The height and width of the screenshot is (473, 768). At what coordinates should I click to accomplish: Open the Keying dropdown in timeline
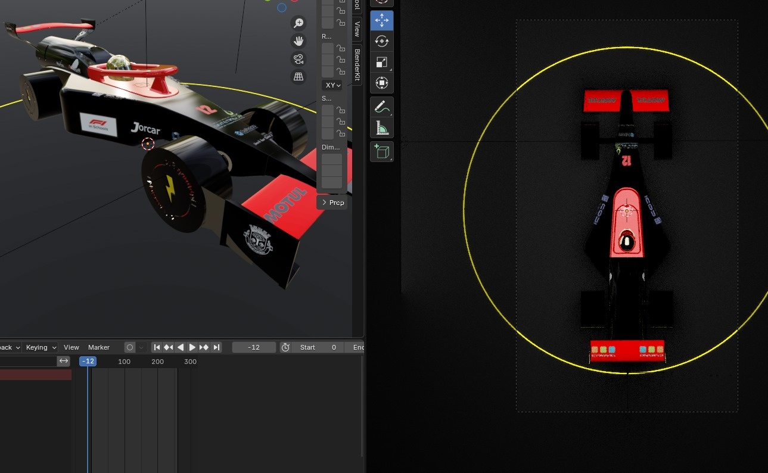point(41,347)
